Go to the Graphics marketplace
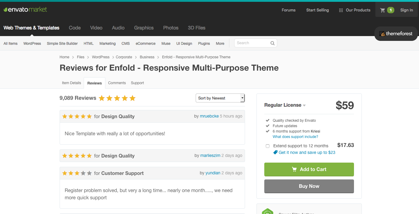 144,28
